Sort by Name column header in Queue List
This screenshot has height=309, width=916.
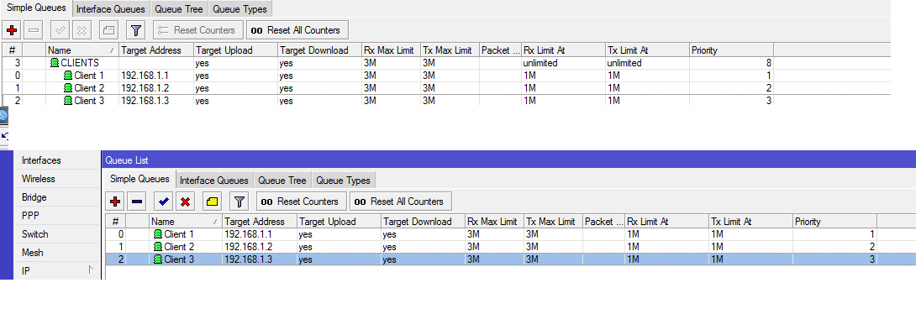pos(186,222)
